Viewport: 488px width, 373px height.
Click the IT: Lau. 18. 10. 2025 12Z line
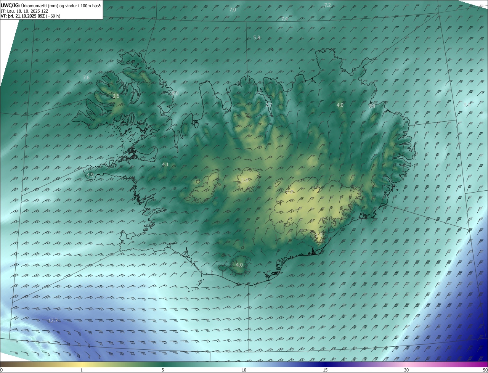(x=24, y=11)
